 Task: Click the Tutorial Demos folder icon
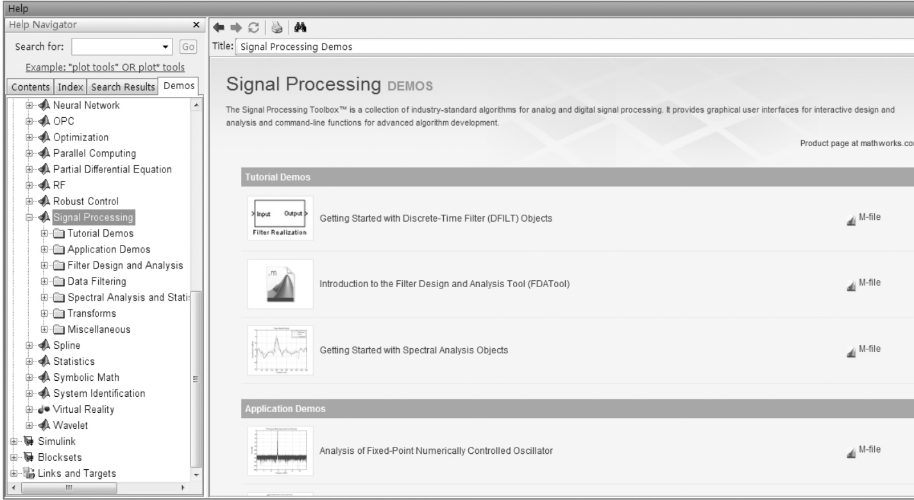point(59,233)
